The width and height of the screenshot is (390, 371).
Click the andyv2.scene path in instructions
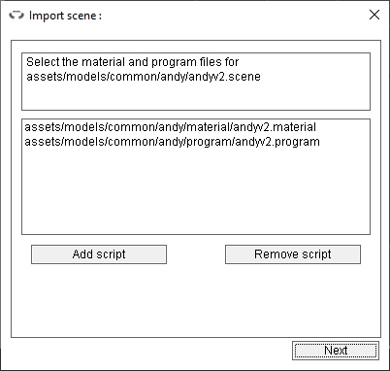(x=144, y=77)
